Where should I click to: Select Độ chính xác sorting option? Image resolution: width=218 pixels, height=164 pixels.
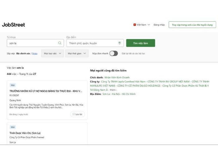[23, 53]
